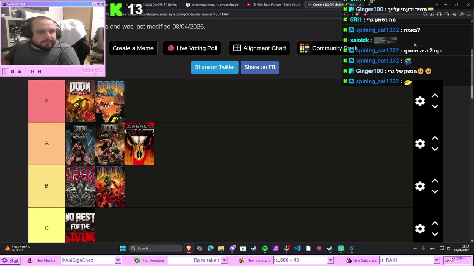The width and height of the screenshot is (474, 266).
Task: Open the Alignment Chart
Action: 259,48
